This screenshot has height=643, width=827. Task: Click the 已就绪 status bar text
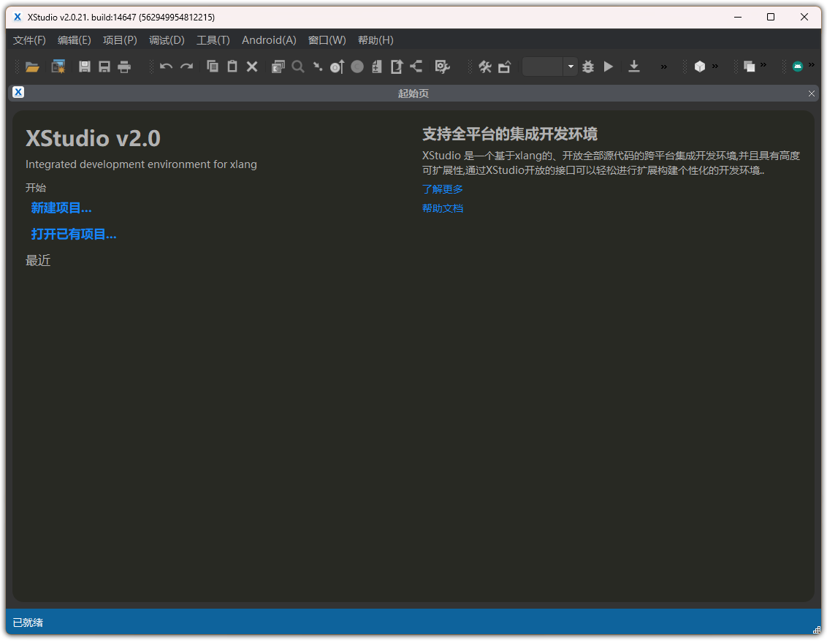(x=28, y=623)
